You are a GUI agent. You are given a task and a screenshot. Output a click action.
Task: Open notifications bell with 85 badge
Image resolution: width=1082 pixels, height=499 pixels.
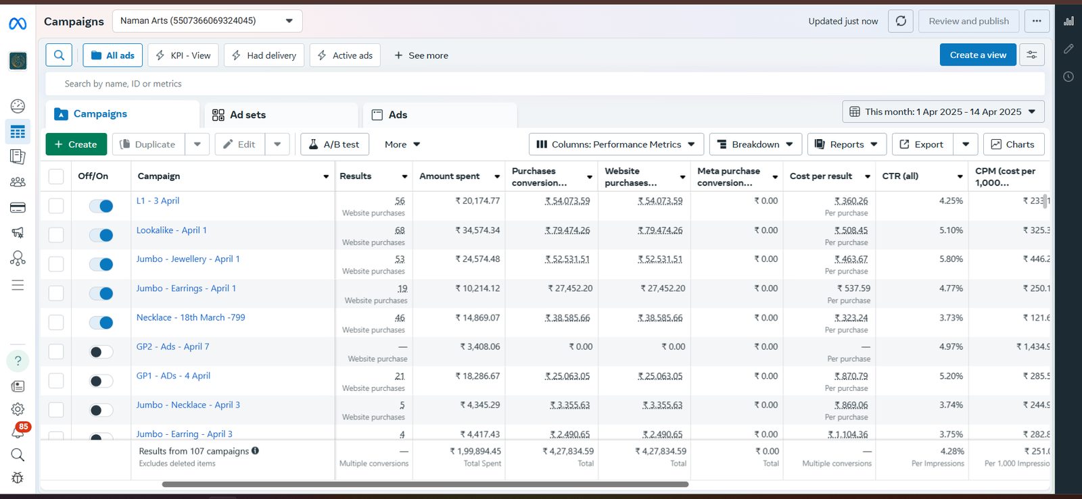click(x=18, y=431)
